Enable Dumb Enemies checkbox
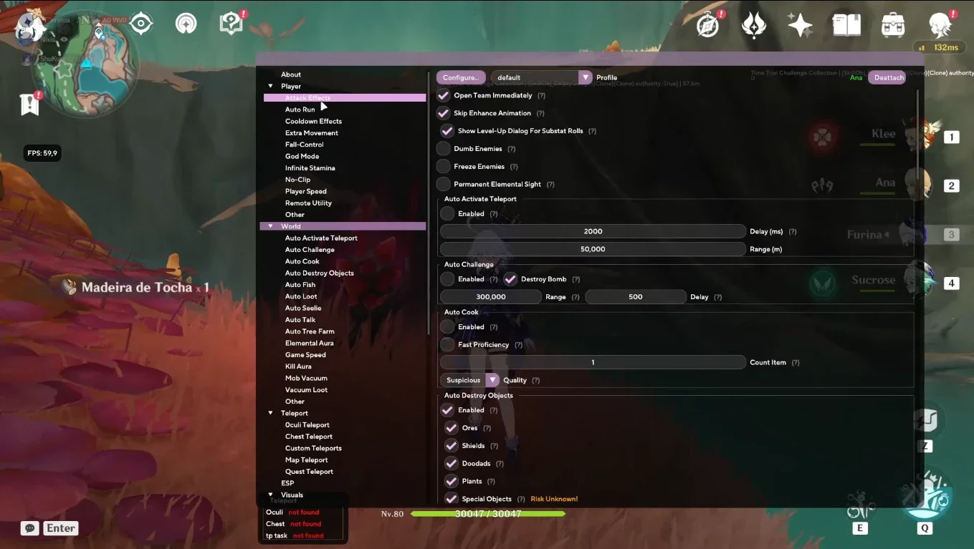The image size is (974, 549). point(444,149)
